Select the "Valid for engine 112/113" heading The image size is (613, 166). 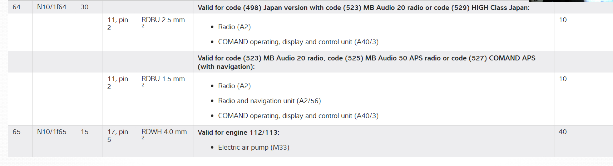pos(238,133)
